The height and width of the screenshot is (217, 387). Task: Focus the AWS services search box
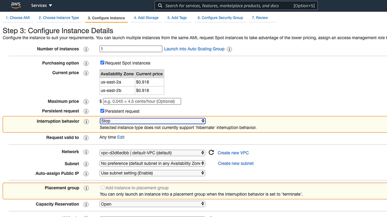coord(236,6)
